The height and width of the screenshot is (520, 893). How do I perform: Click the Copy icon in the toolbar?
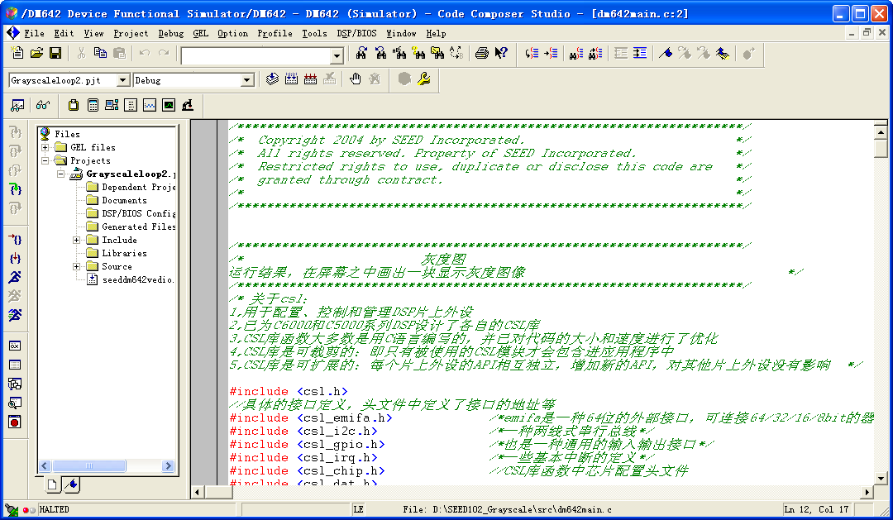coord(100,53)
